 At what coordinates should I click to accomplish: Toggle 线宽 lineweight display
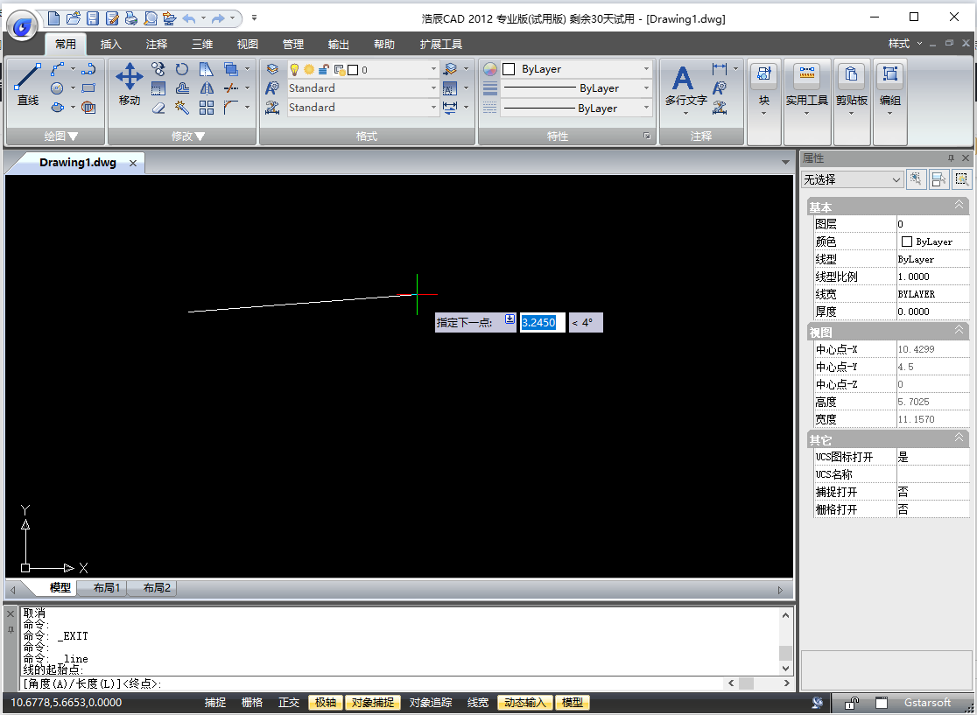[478, 703]
